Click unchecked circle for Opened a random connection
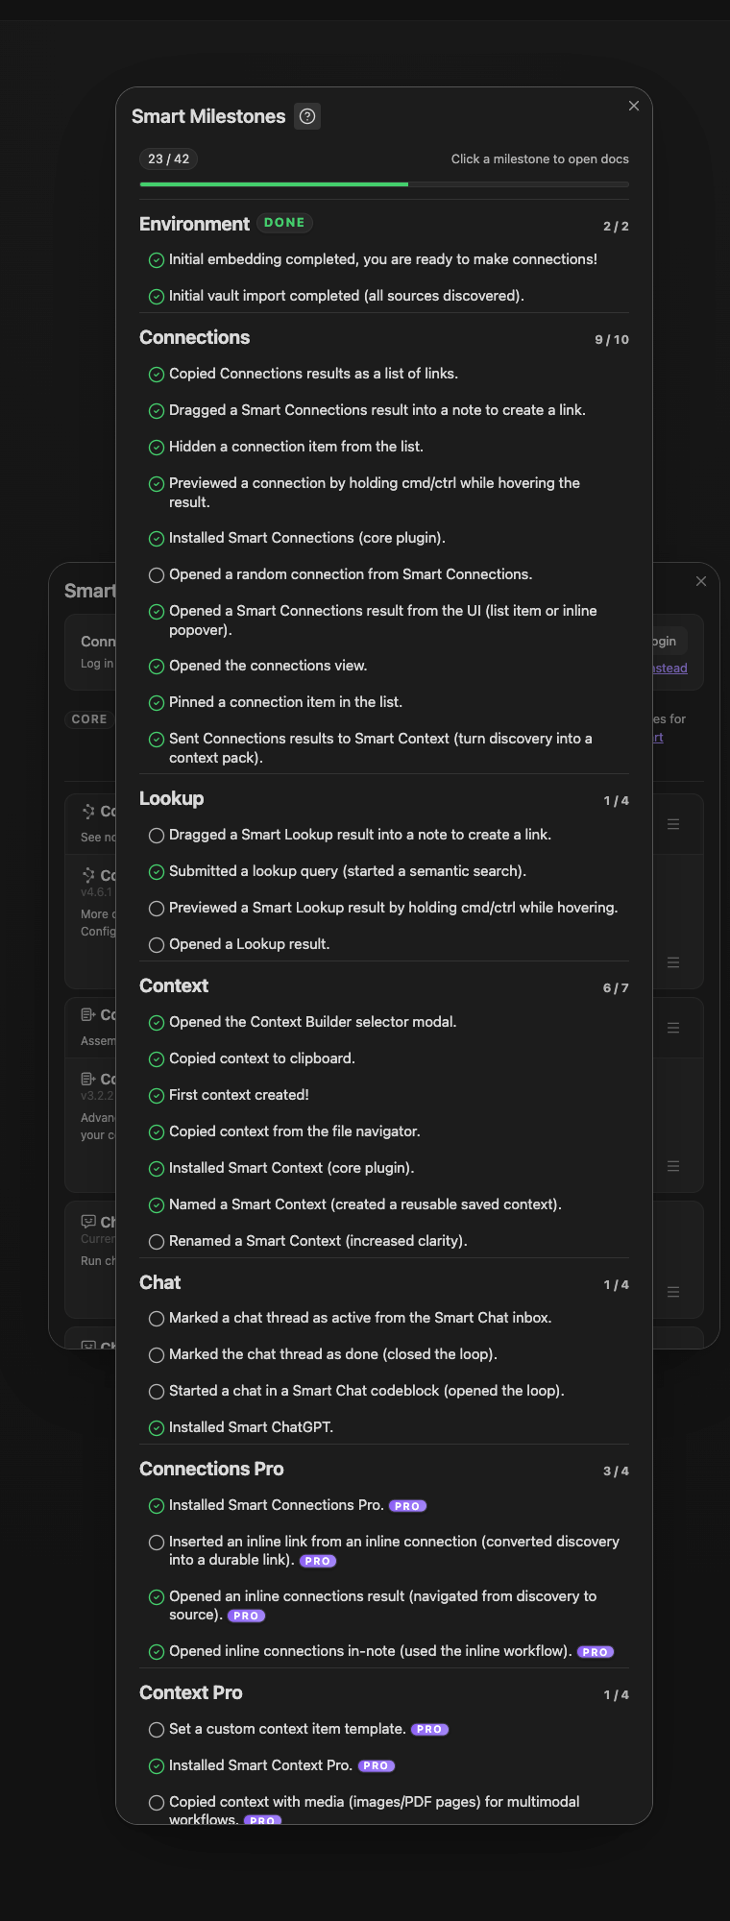730x1921 pixels. point(157,575)
